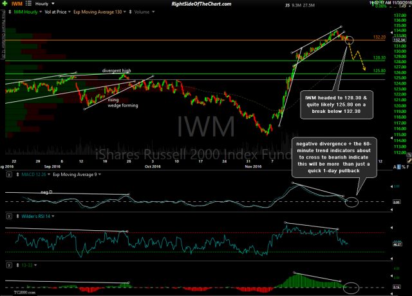Open Wilder's RSI 14 dropdown arrow
The height and width of the screenshot is (296, 412).
[x=53, y=216]
